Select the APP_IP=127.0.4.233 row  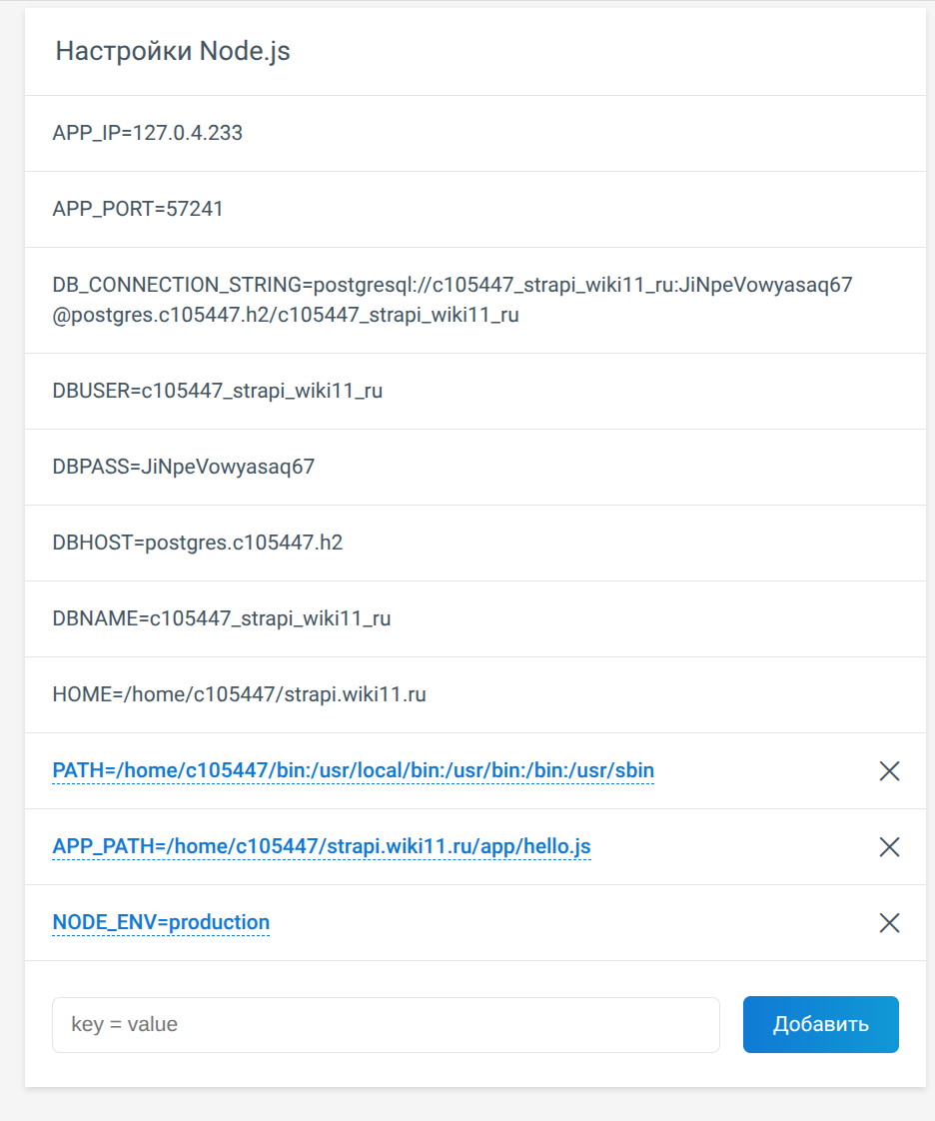point(475,133)
